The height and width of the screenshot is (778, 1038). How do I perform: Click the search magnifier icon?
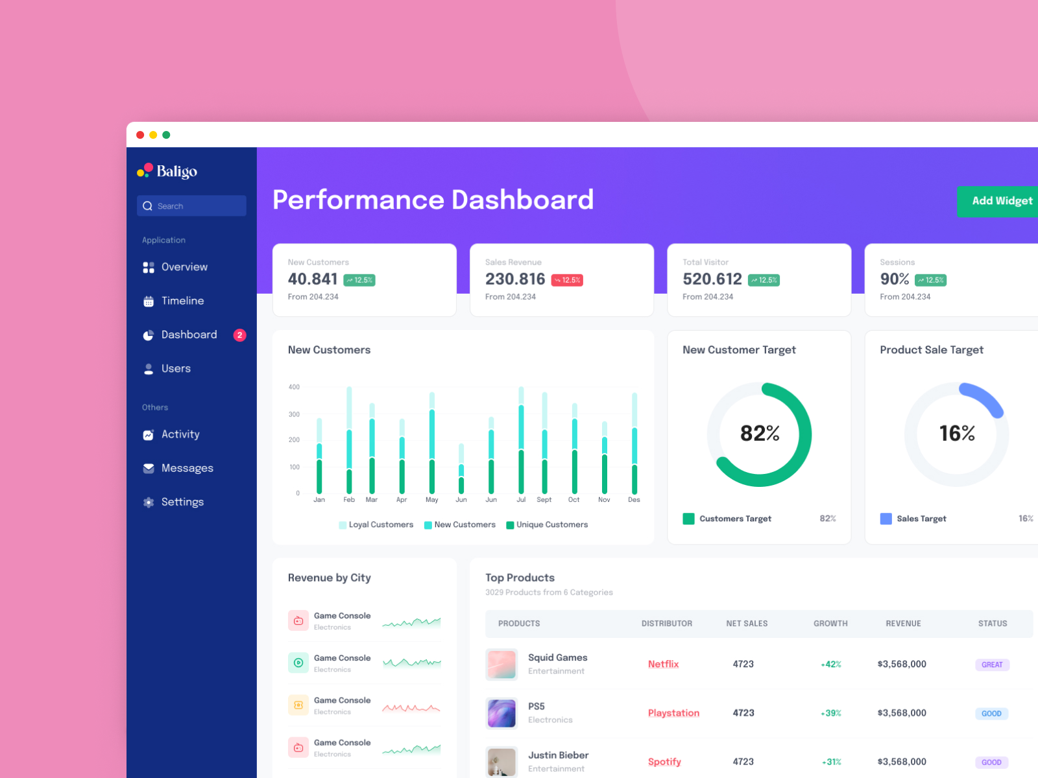pos(148,206)
